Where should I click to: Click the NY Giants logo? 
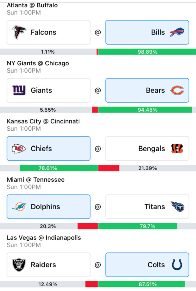pyautogui.click(x=19, y=90)
